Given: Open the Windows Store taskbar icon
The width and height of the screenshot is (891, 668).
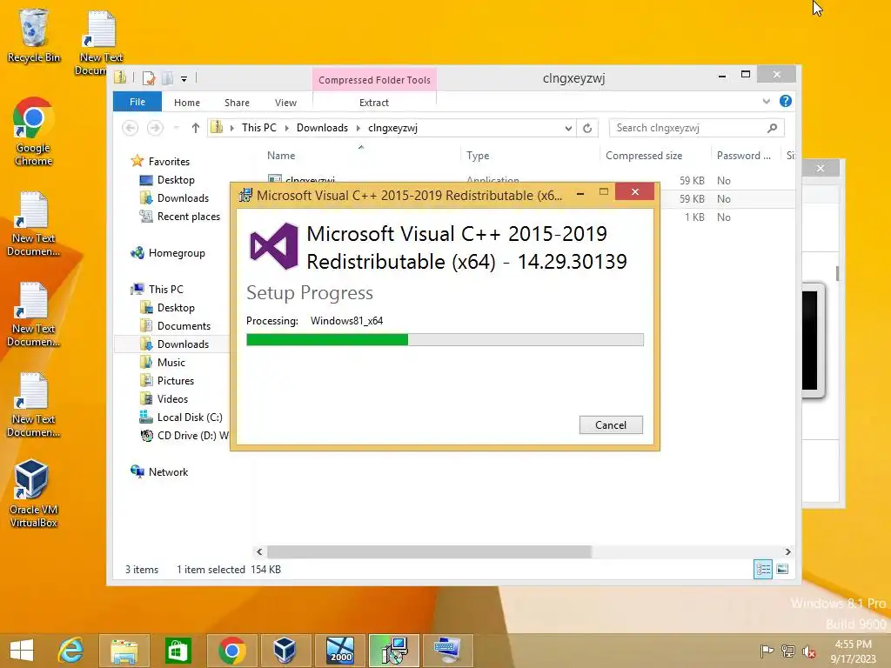Looking at the screenshot, I should point(178,651).
